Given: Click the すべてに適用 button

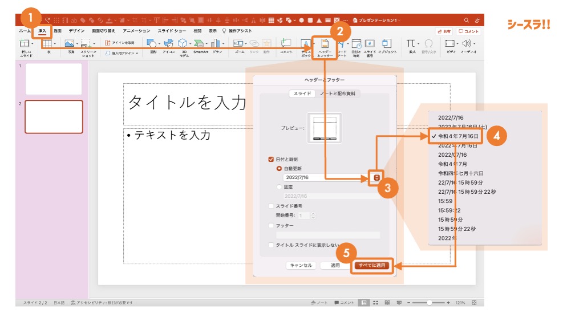Looking at the screenshot, I should point(372,265).
